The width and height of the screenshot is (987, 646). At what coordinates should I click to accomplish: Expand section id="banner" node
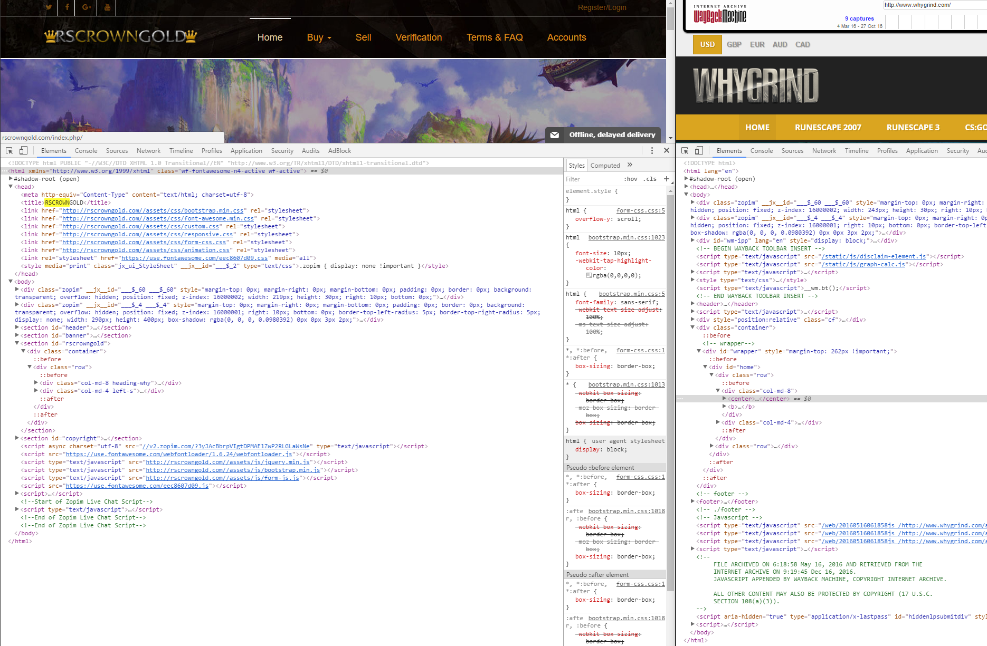[17, 335]
